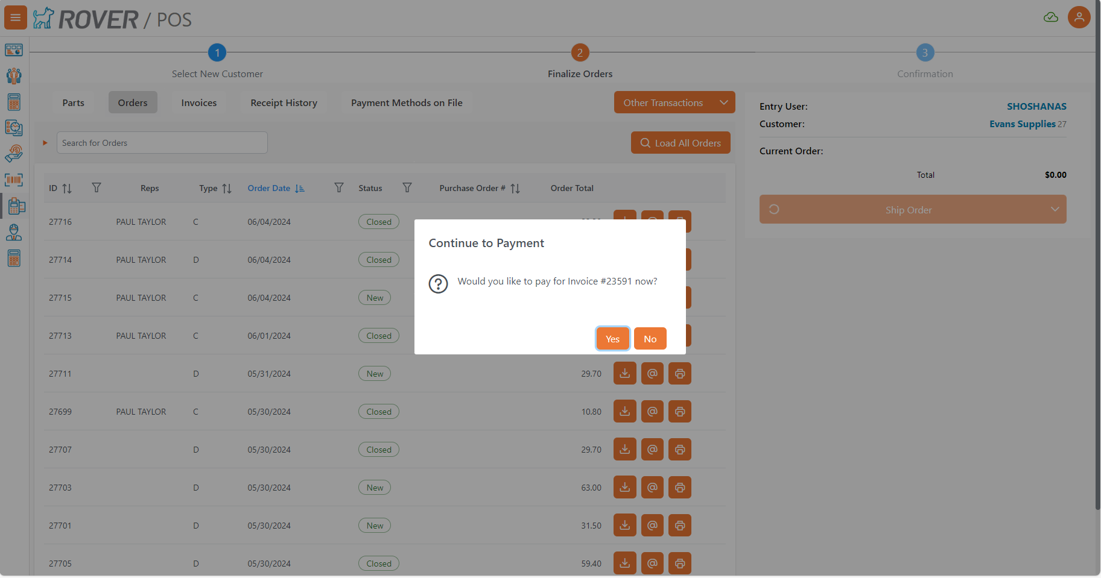Click inside the Search for Orders field
Viewport: 1101px width, 578px height.
pos(162,142)
